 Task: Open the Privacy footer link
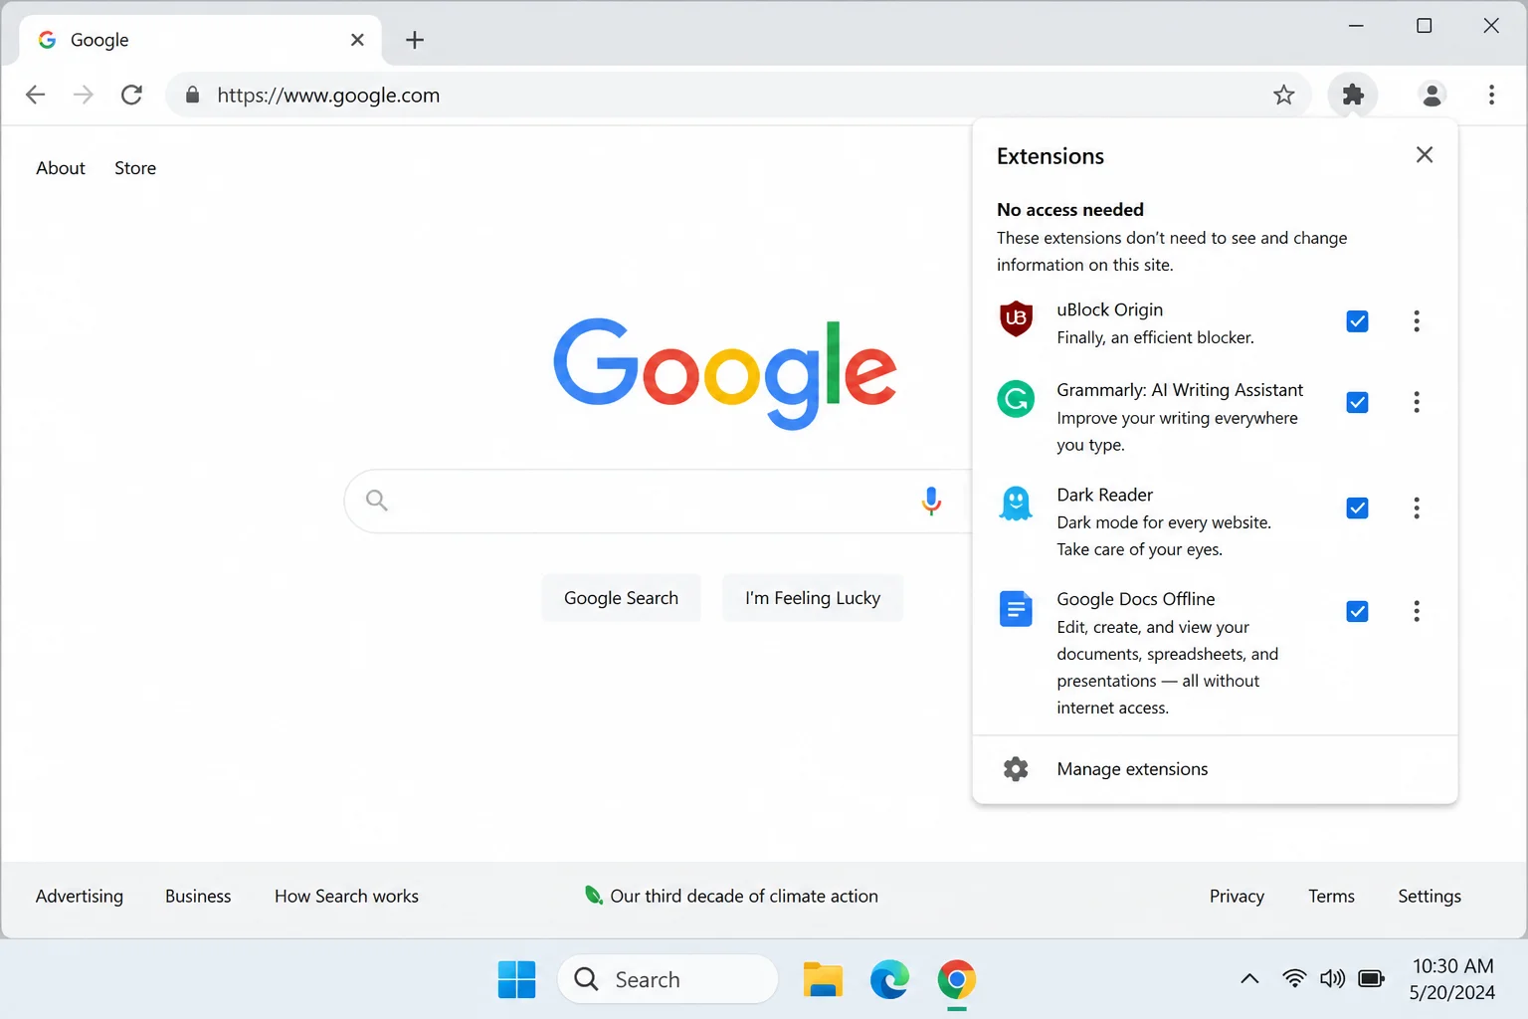click(1237, 896)
